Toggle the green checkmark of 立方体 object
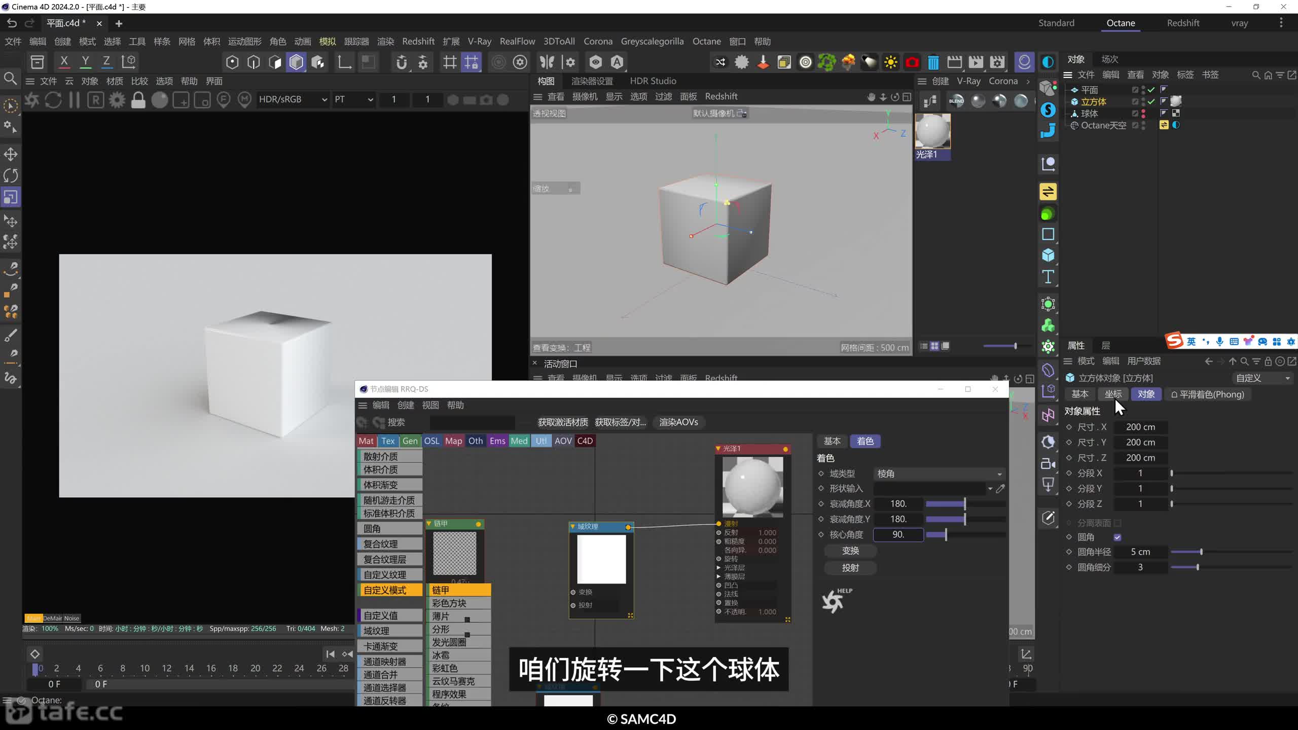This screenshot has width=1298, height=730. pyautogui.click(x=1151, y=101)
